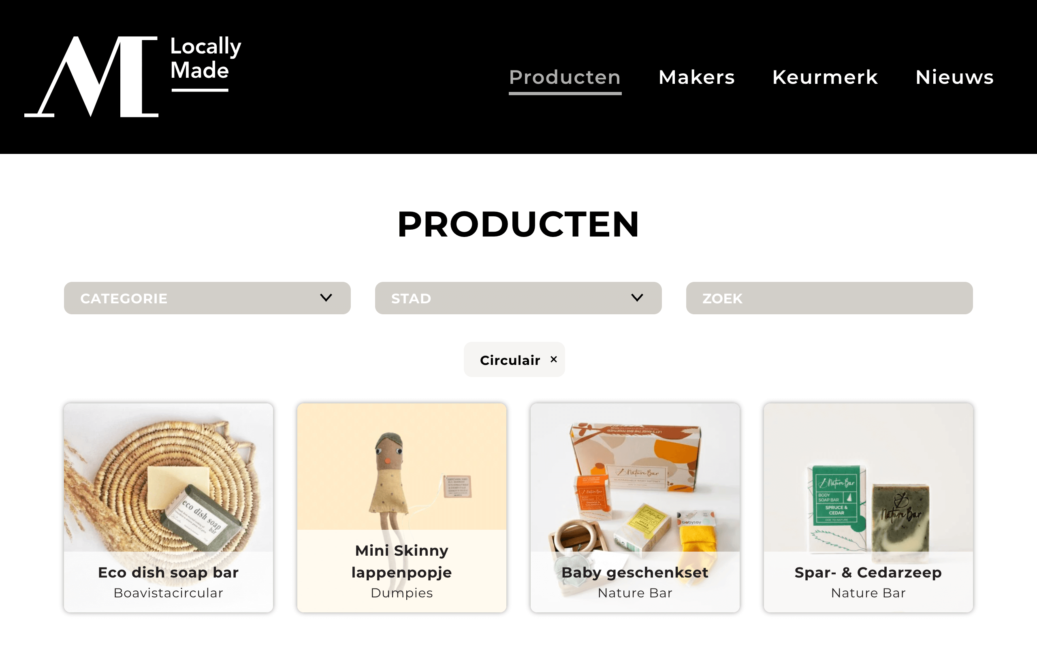Open the Producten nav item
1037x648 pixels.
565,78
